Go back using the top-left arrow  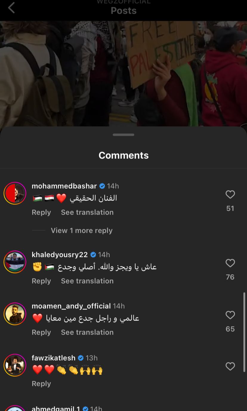pyautogui.click(x=11, y=8)
